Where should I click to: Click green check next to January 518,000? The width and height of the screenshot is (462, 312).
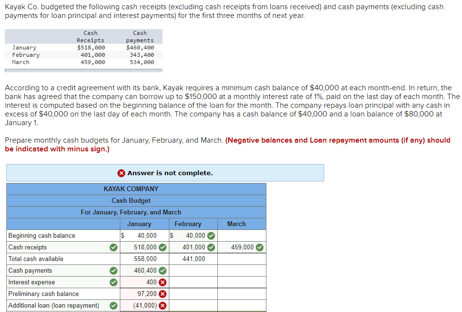point(163,247)
